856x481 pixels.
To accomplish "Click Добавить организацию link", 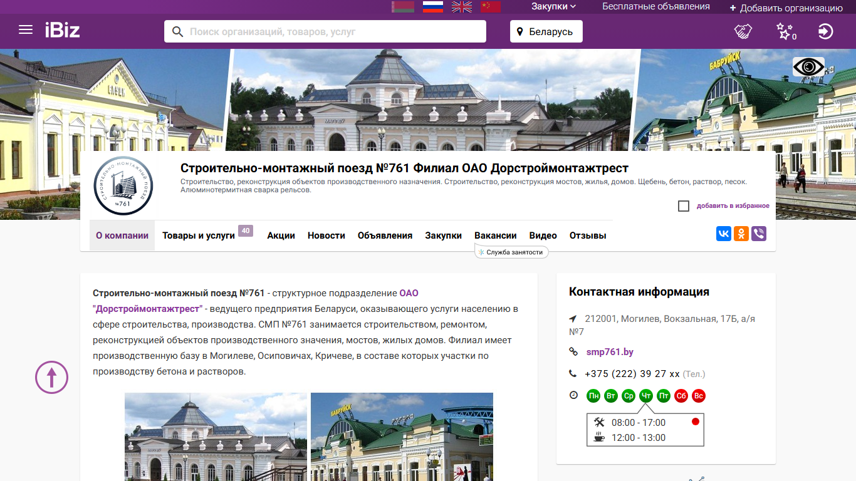I will [x=786, y=8].
